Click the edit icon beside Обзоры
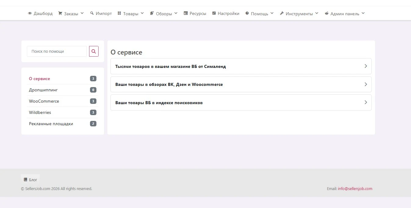The height and width of the screenshot is (208, 411). point(152,13)
